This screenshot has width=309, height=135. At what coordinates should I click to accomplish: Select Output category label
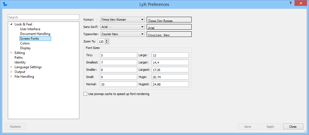[x=20, y=72]
